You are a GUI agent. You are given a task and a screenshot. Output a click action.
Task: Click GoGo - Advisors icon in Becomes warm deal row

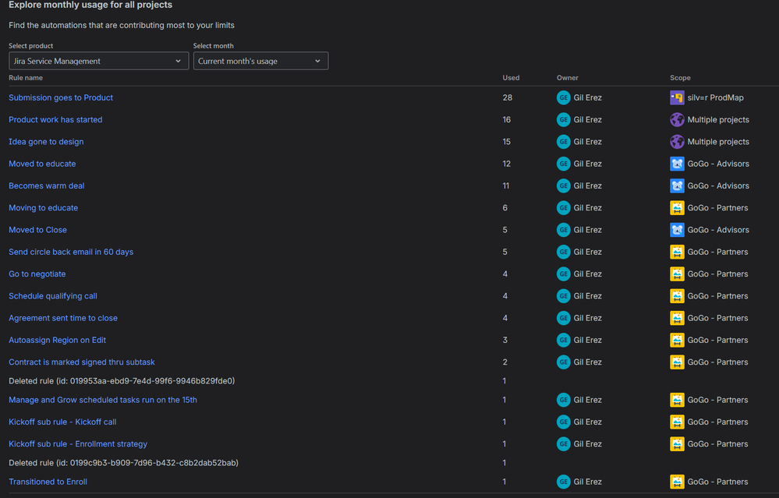pyautogui.click(x=677, y=185)
